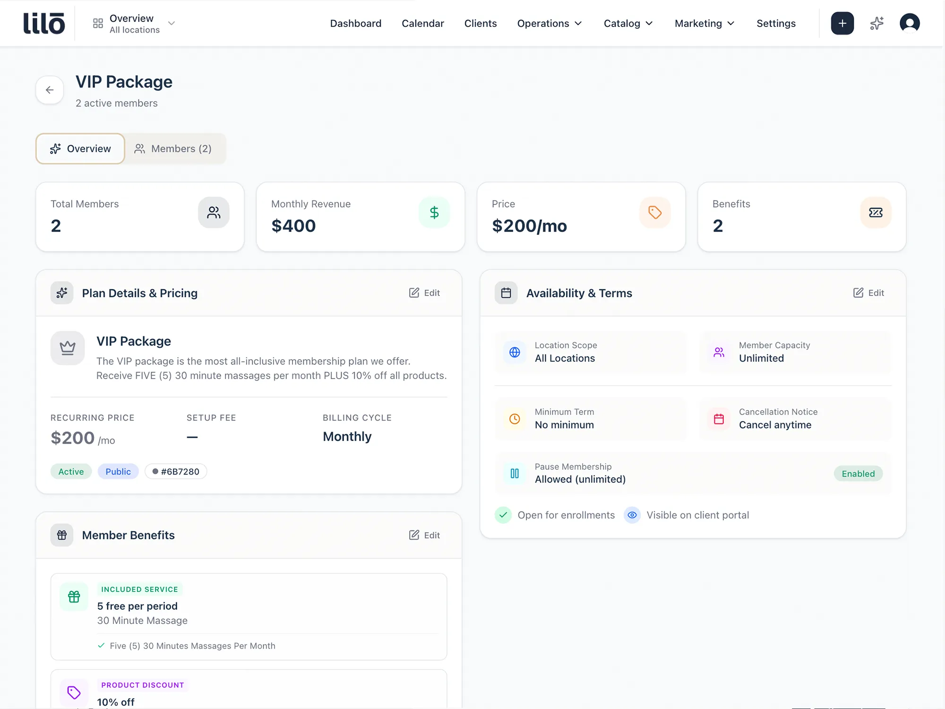945x709 pixels.
Task: Click the crown icon next to VIP Package
Action: click(x=68, y=348)
